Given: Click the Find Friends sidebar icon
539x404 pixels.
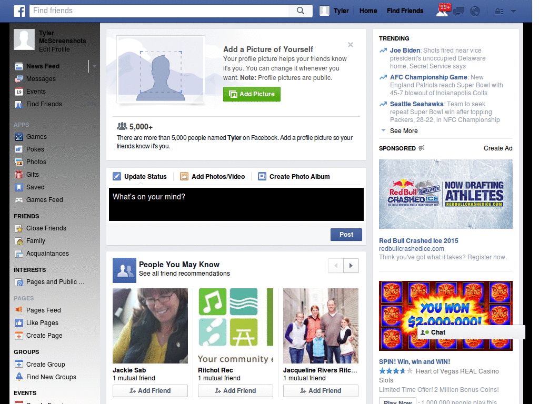Looking at the screenshot, I should [19, 105].
